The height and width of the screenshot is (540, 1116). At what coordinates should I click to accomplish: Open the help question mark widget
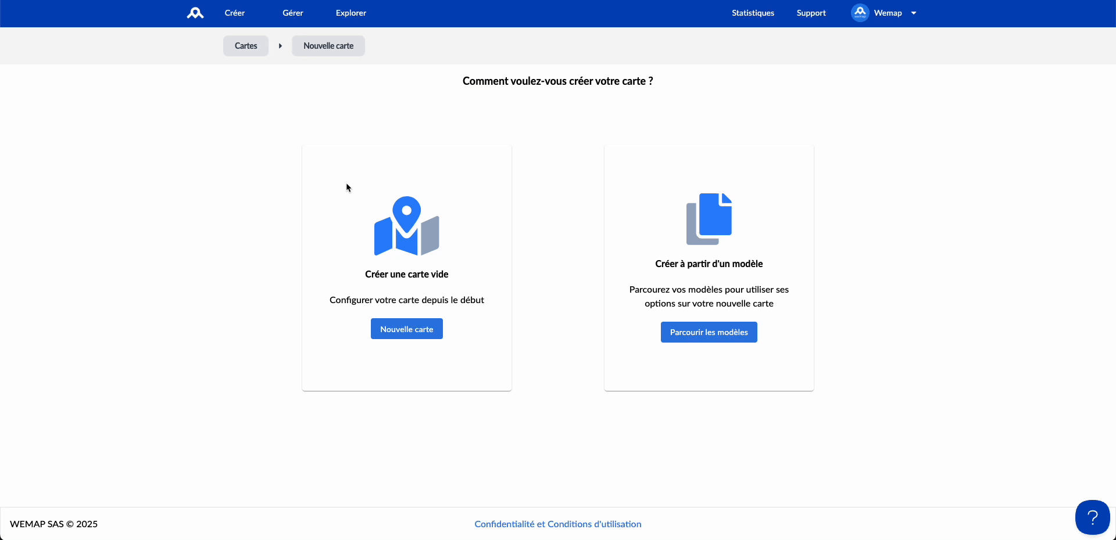(x=1093, y=517)
